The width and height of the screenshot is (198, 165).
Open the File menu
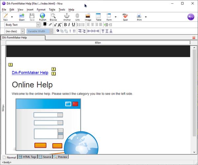click(4, 10)
